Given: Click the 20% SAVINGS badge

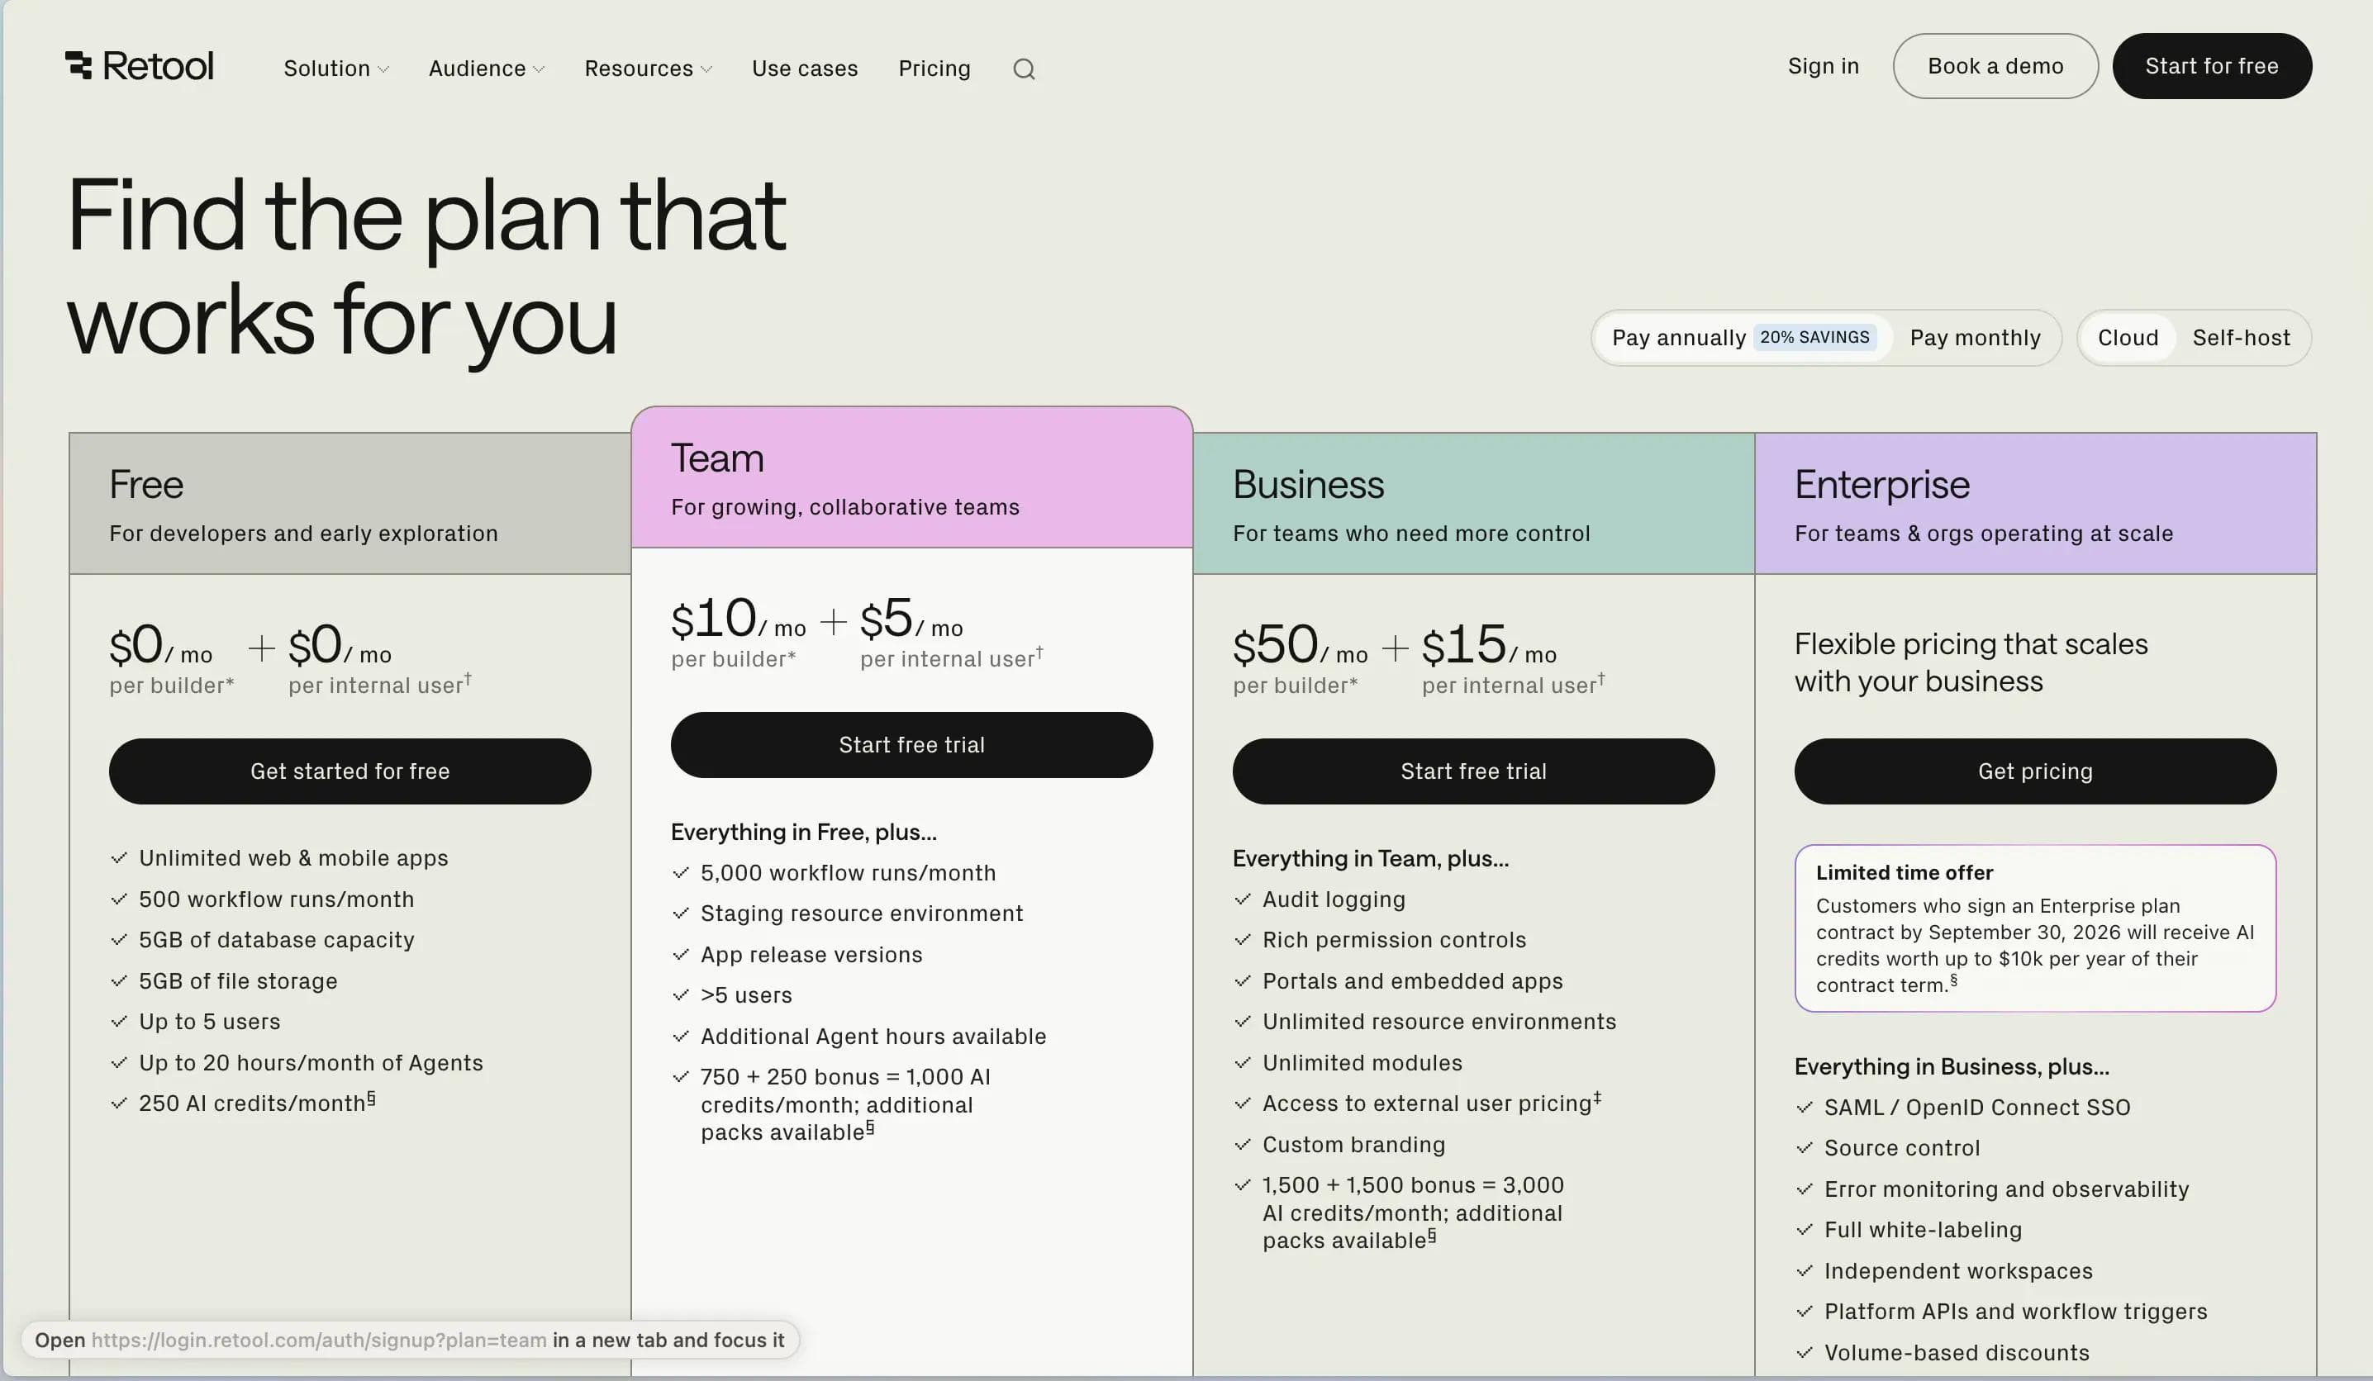Looking at the screenshot, I should (x=1814, y=337).
